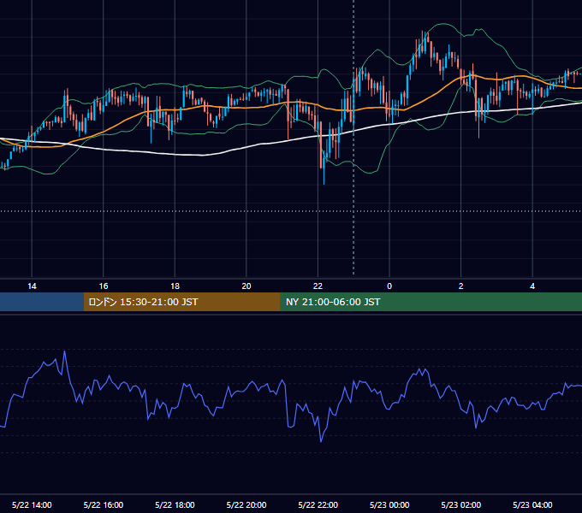The image size is (582, 513).
Task: Click the 5/22 22:00 indicator time label
Action: tap(318, 504)
